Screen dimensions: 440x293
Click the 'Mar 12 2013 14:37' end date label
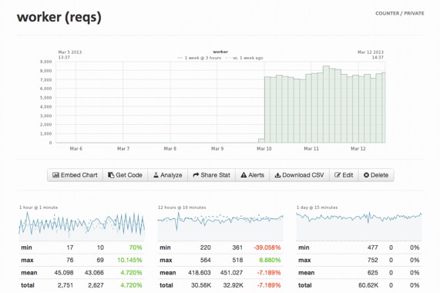coord(371,55)
